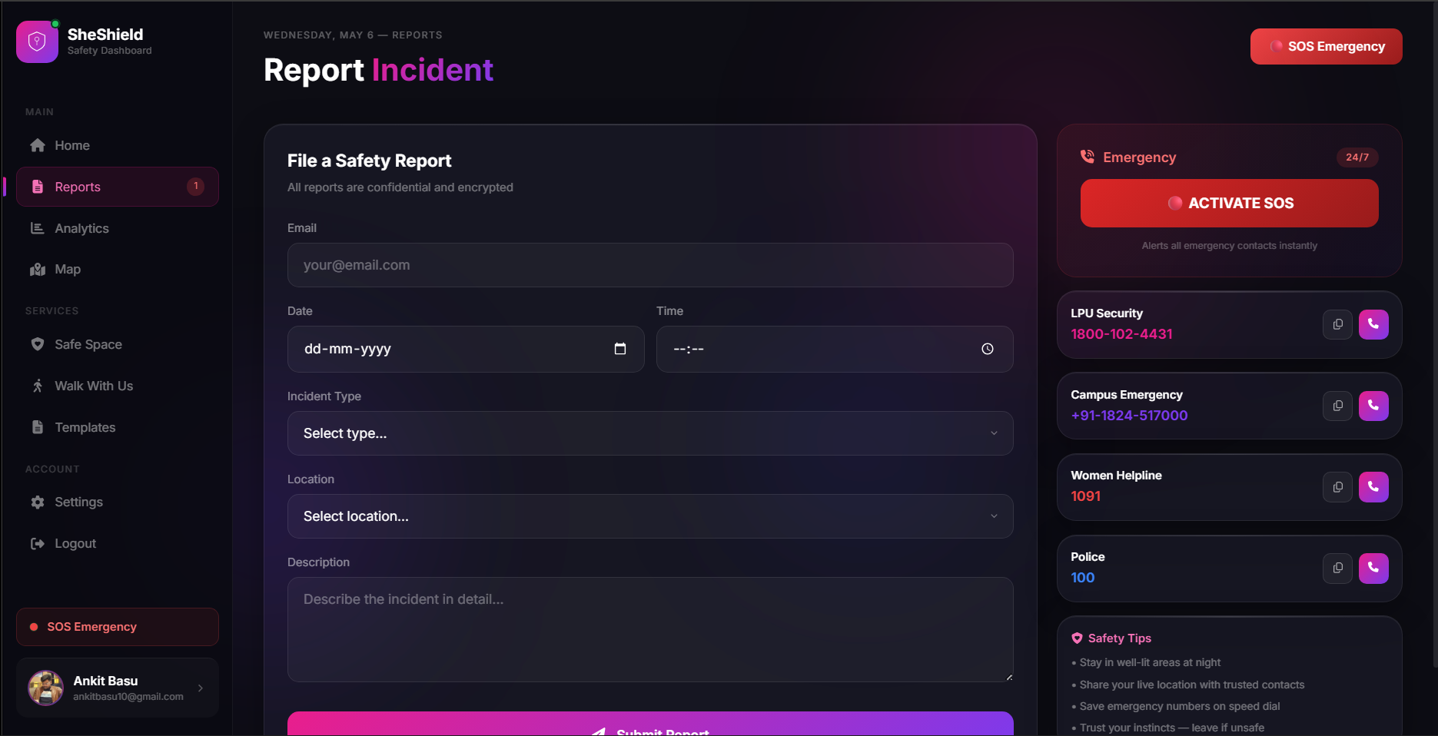
Task: Open the calendar picker icon
Action: pos(620,349)
